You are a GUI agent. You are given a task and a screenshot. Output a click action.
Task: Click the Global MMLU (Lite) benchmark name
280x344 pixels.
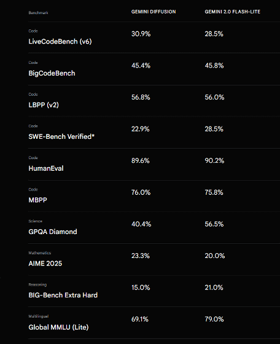click(58, 327)
